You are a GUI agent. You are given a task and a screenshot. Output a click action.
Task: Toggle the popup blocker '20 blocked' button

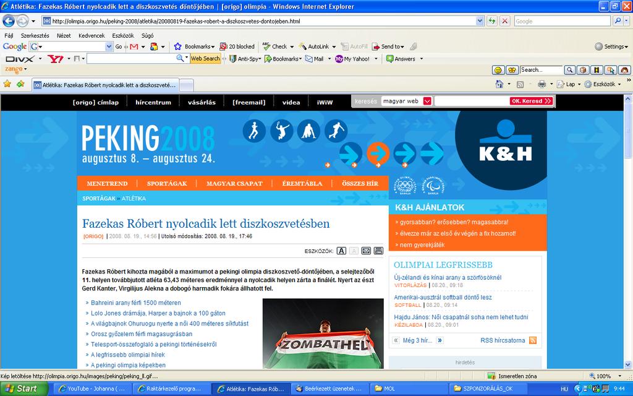(237, 46)
